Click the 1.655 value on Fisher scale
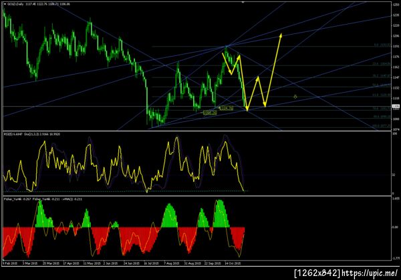 [396, 198]
